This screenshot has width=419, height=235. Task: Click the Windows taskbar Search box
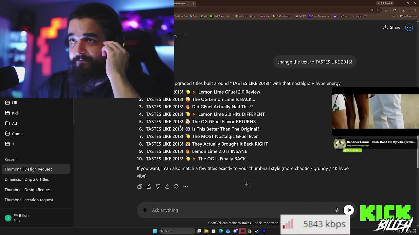[177, 231]
